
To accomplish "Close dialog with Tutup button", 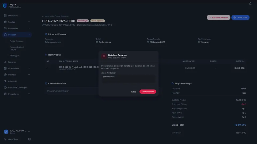I will [133, 91].
